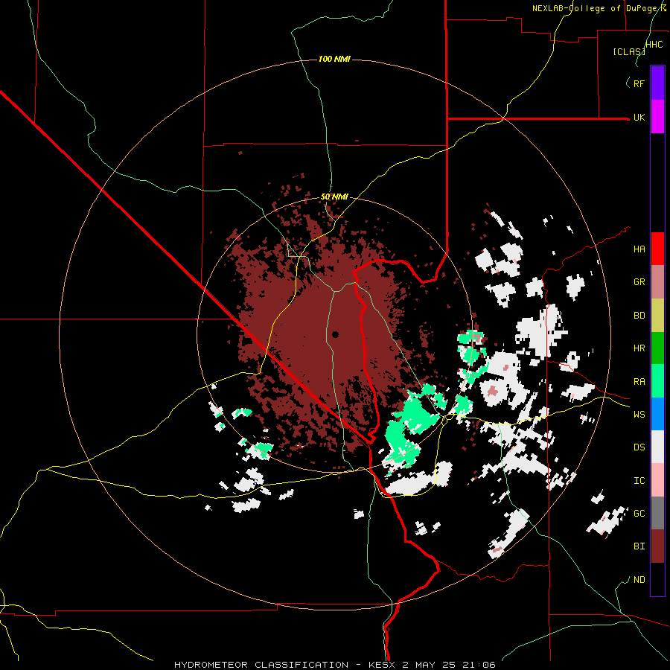Click the GC gray legend swatch

[657, 513]
